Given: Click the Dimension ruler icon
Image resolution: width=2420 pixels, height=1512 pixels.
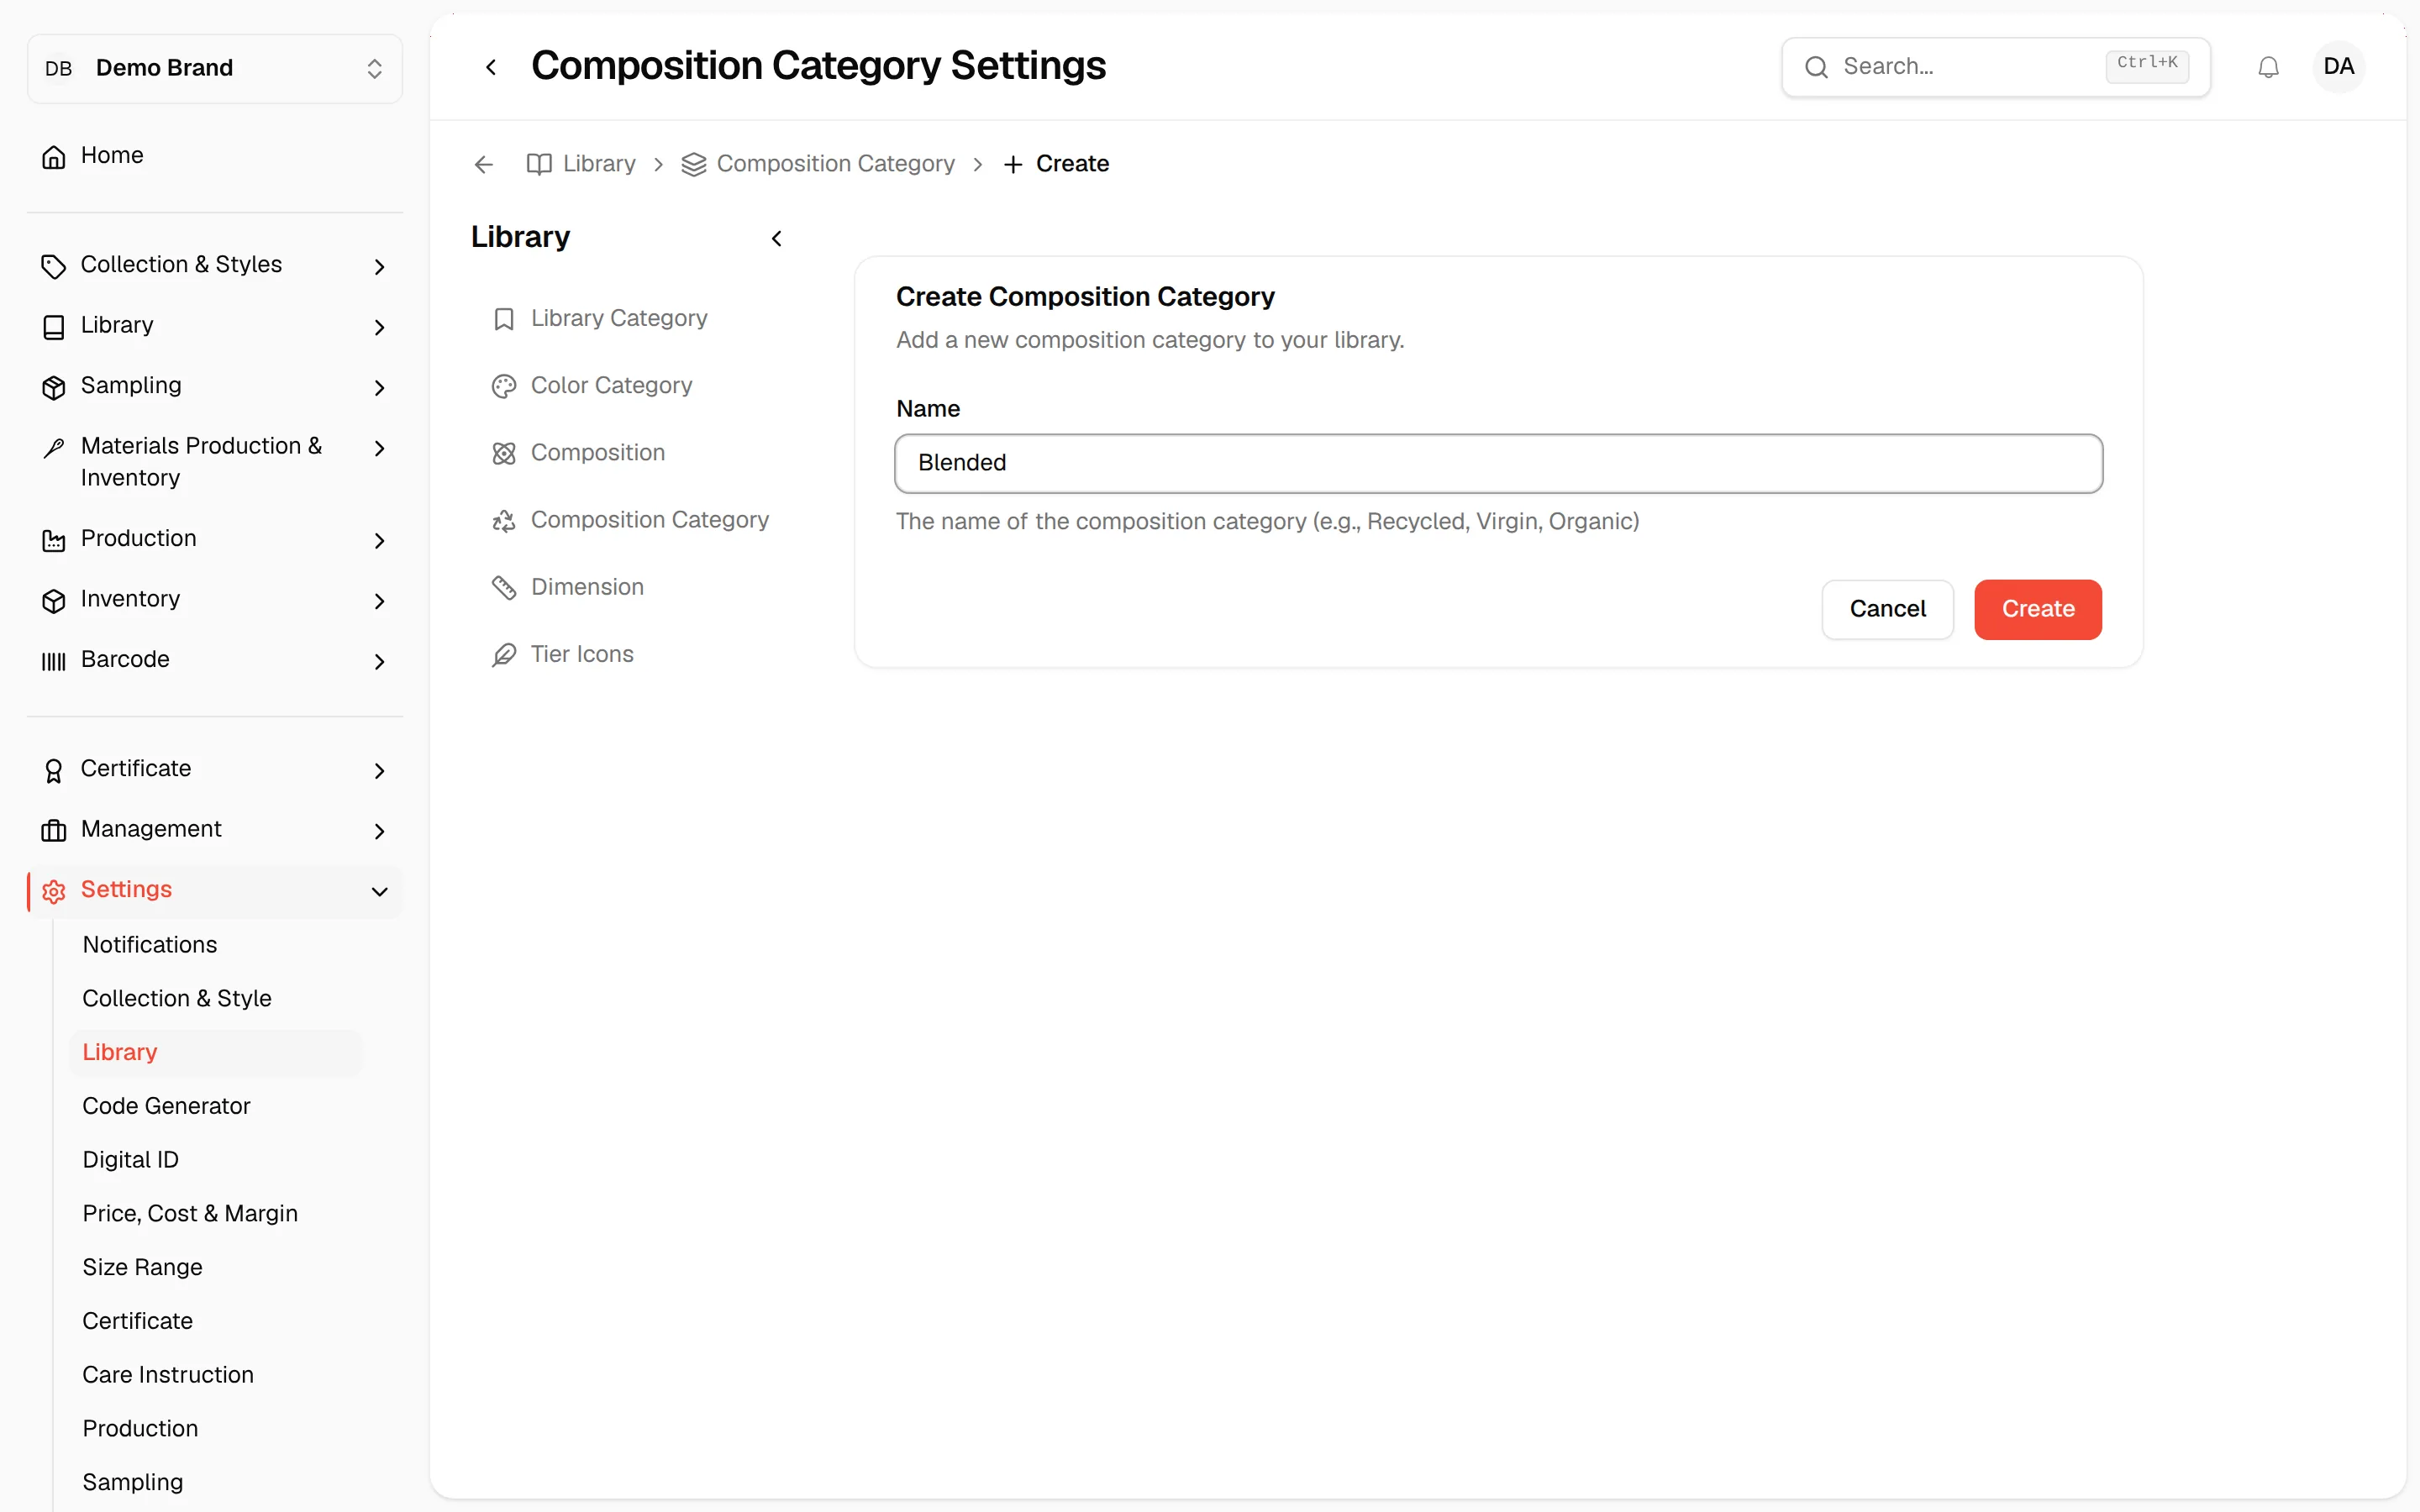Looking at the screenshot, I should [504, 588].
